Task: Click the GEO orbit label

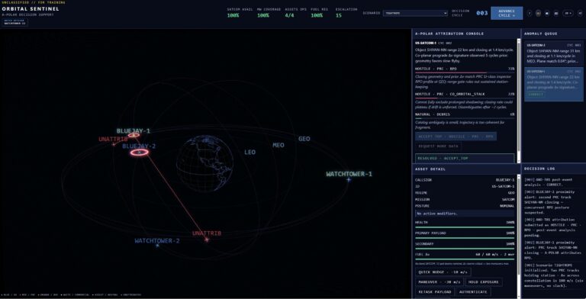Action: coord(304,139)
